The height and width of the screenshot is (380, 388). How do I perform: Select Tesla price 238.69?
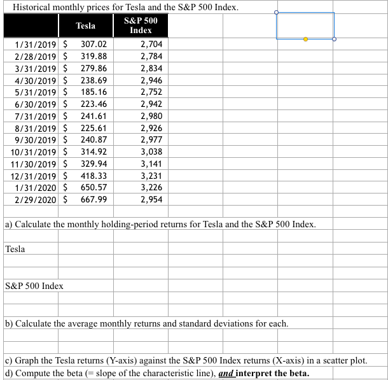tap(86, 80)
